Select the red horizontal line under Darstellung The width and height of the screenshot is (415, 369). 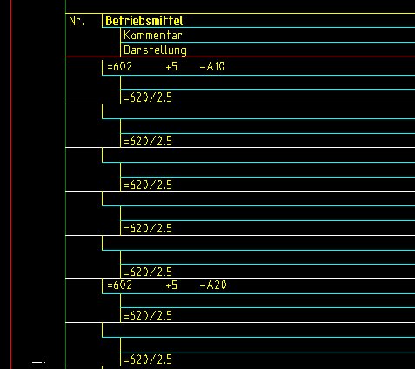(240, 57)
